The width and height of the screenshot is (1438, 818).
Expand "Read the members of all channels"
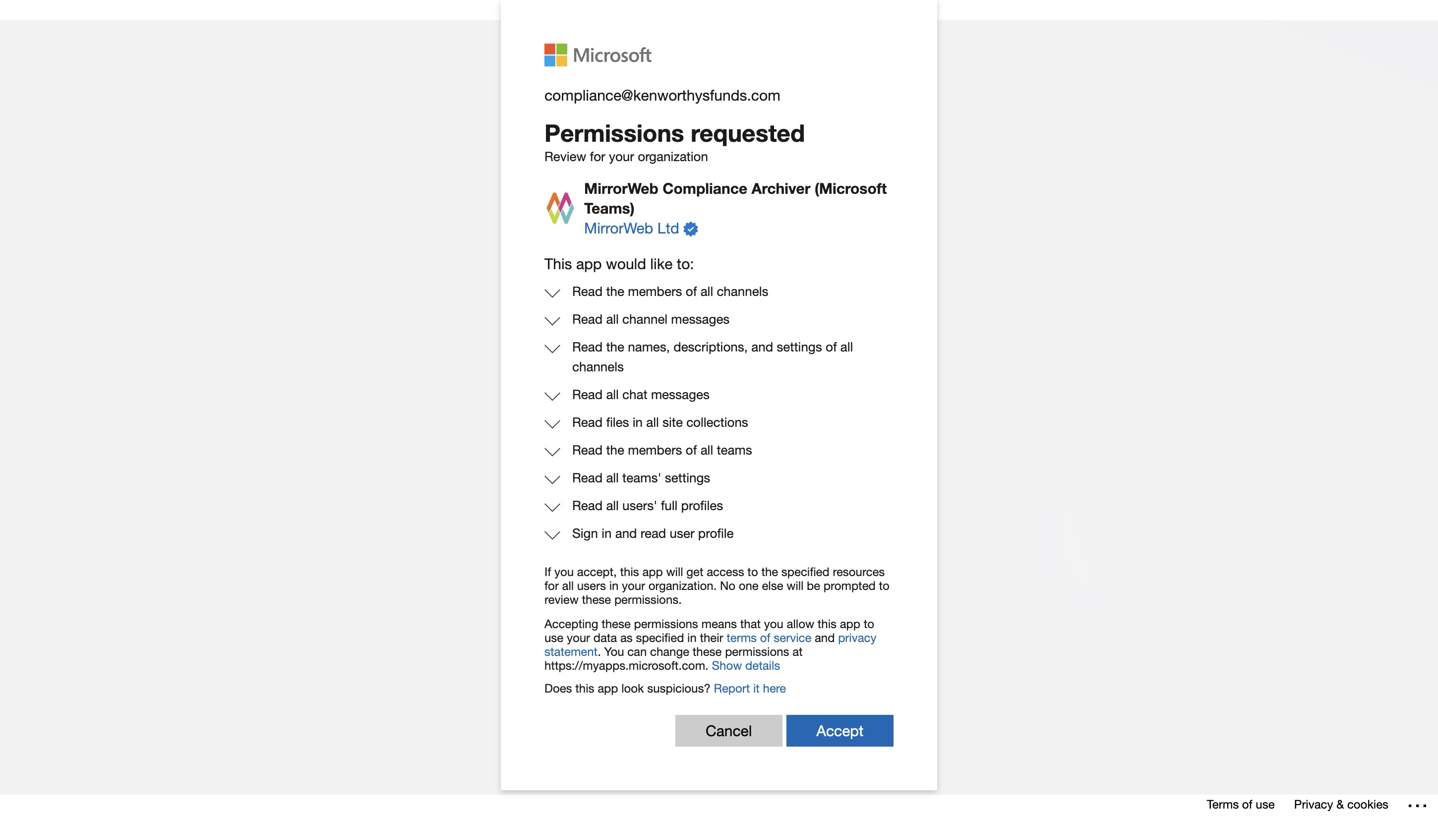(552, 292)
